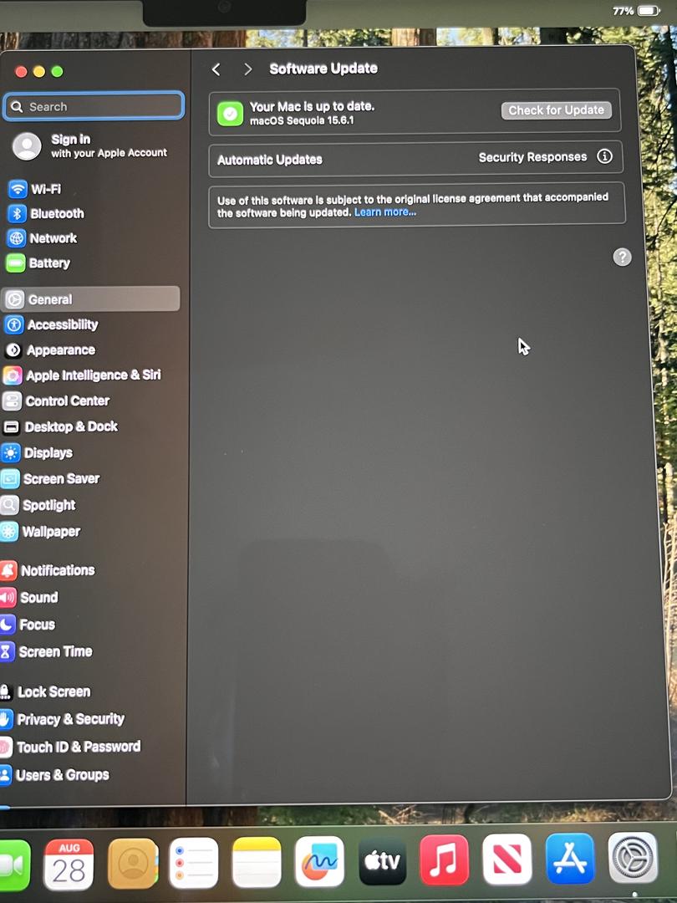Screen dimensions: 677x903
Task: Open help with the question mark button
Action: point(622,257)
